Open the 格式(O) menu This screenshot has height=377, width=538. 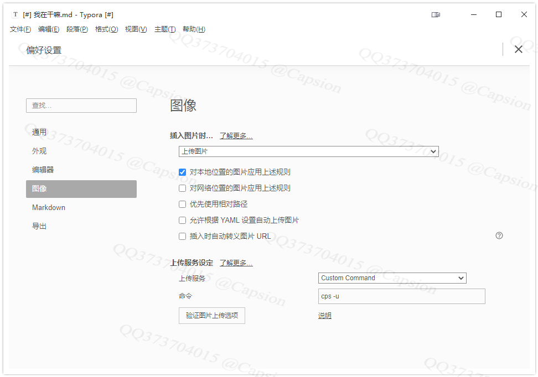tap(106, 29)
